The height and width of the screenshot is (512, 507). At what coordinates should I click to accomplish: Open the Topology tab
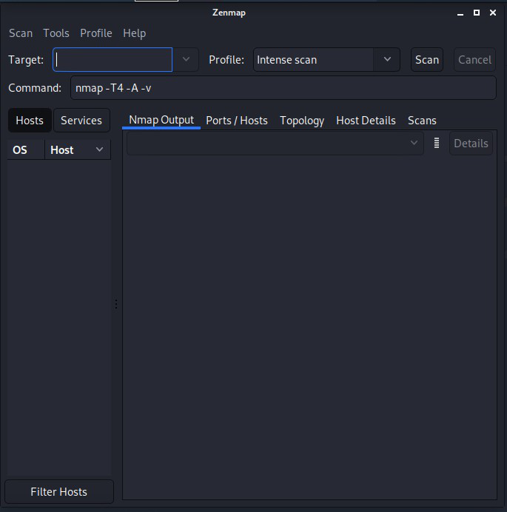tap(302, 121)
